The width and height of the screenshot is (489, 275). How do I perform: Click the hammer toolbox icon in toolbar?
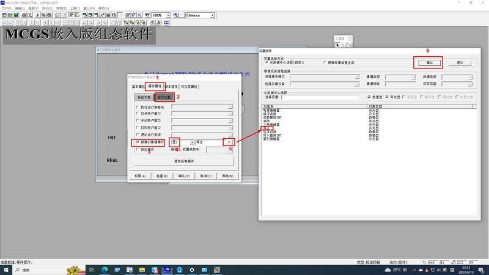click(x=71, y=15)
